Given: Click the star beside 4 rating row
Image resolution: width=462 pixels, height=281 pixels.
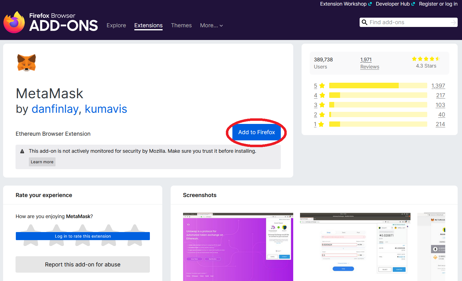Looking at the screenshot, I should pyautogui.click(x=322, y=95).
